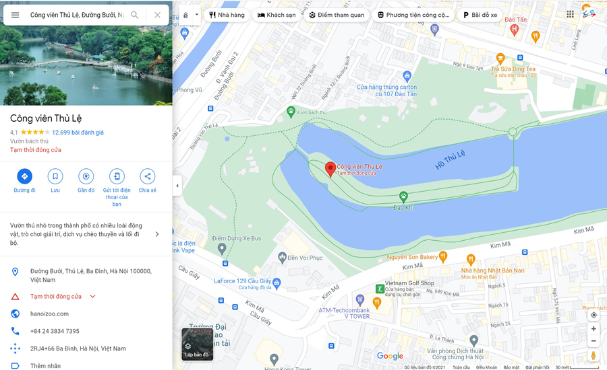Viewport: 607px width, 370px height.
Task: Select the Khách sạn category chip
Action: pos(277,15)
